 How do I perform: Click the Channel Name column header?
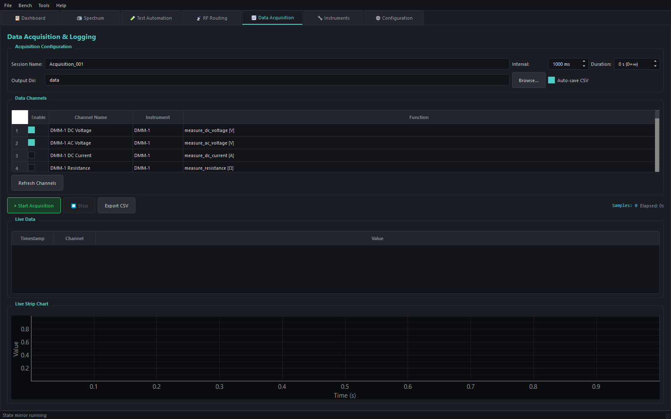(91, 117)
